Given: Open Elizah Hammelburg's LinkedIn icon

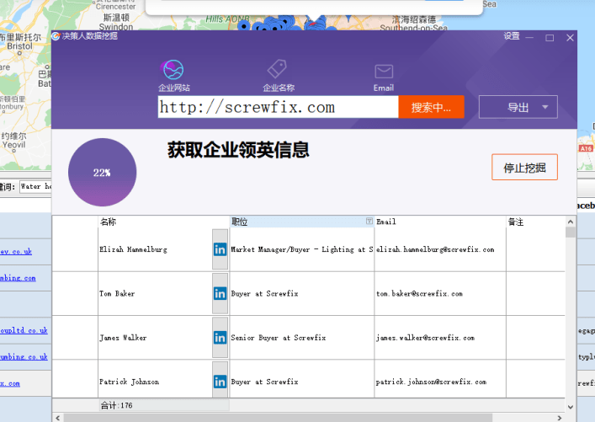Looking at the screenshot, I should (220, 249).
